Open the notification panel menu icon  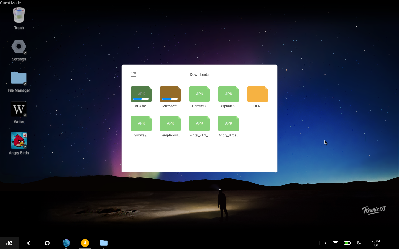pos(393,243)
